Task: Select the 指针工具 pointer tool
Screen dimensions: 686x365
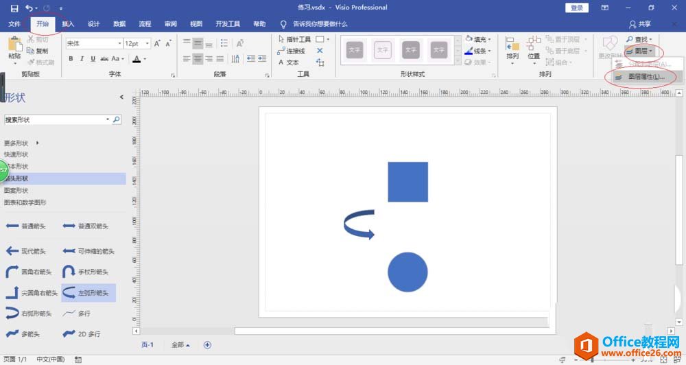Action: tap(295, 40)
